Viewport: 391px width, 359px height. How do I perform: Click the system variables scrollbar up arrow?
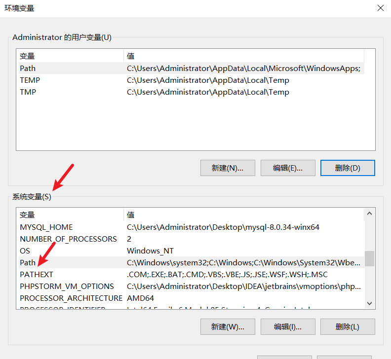tap(369, 215)
